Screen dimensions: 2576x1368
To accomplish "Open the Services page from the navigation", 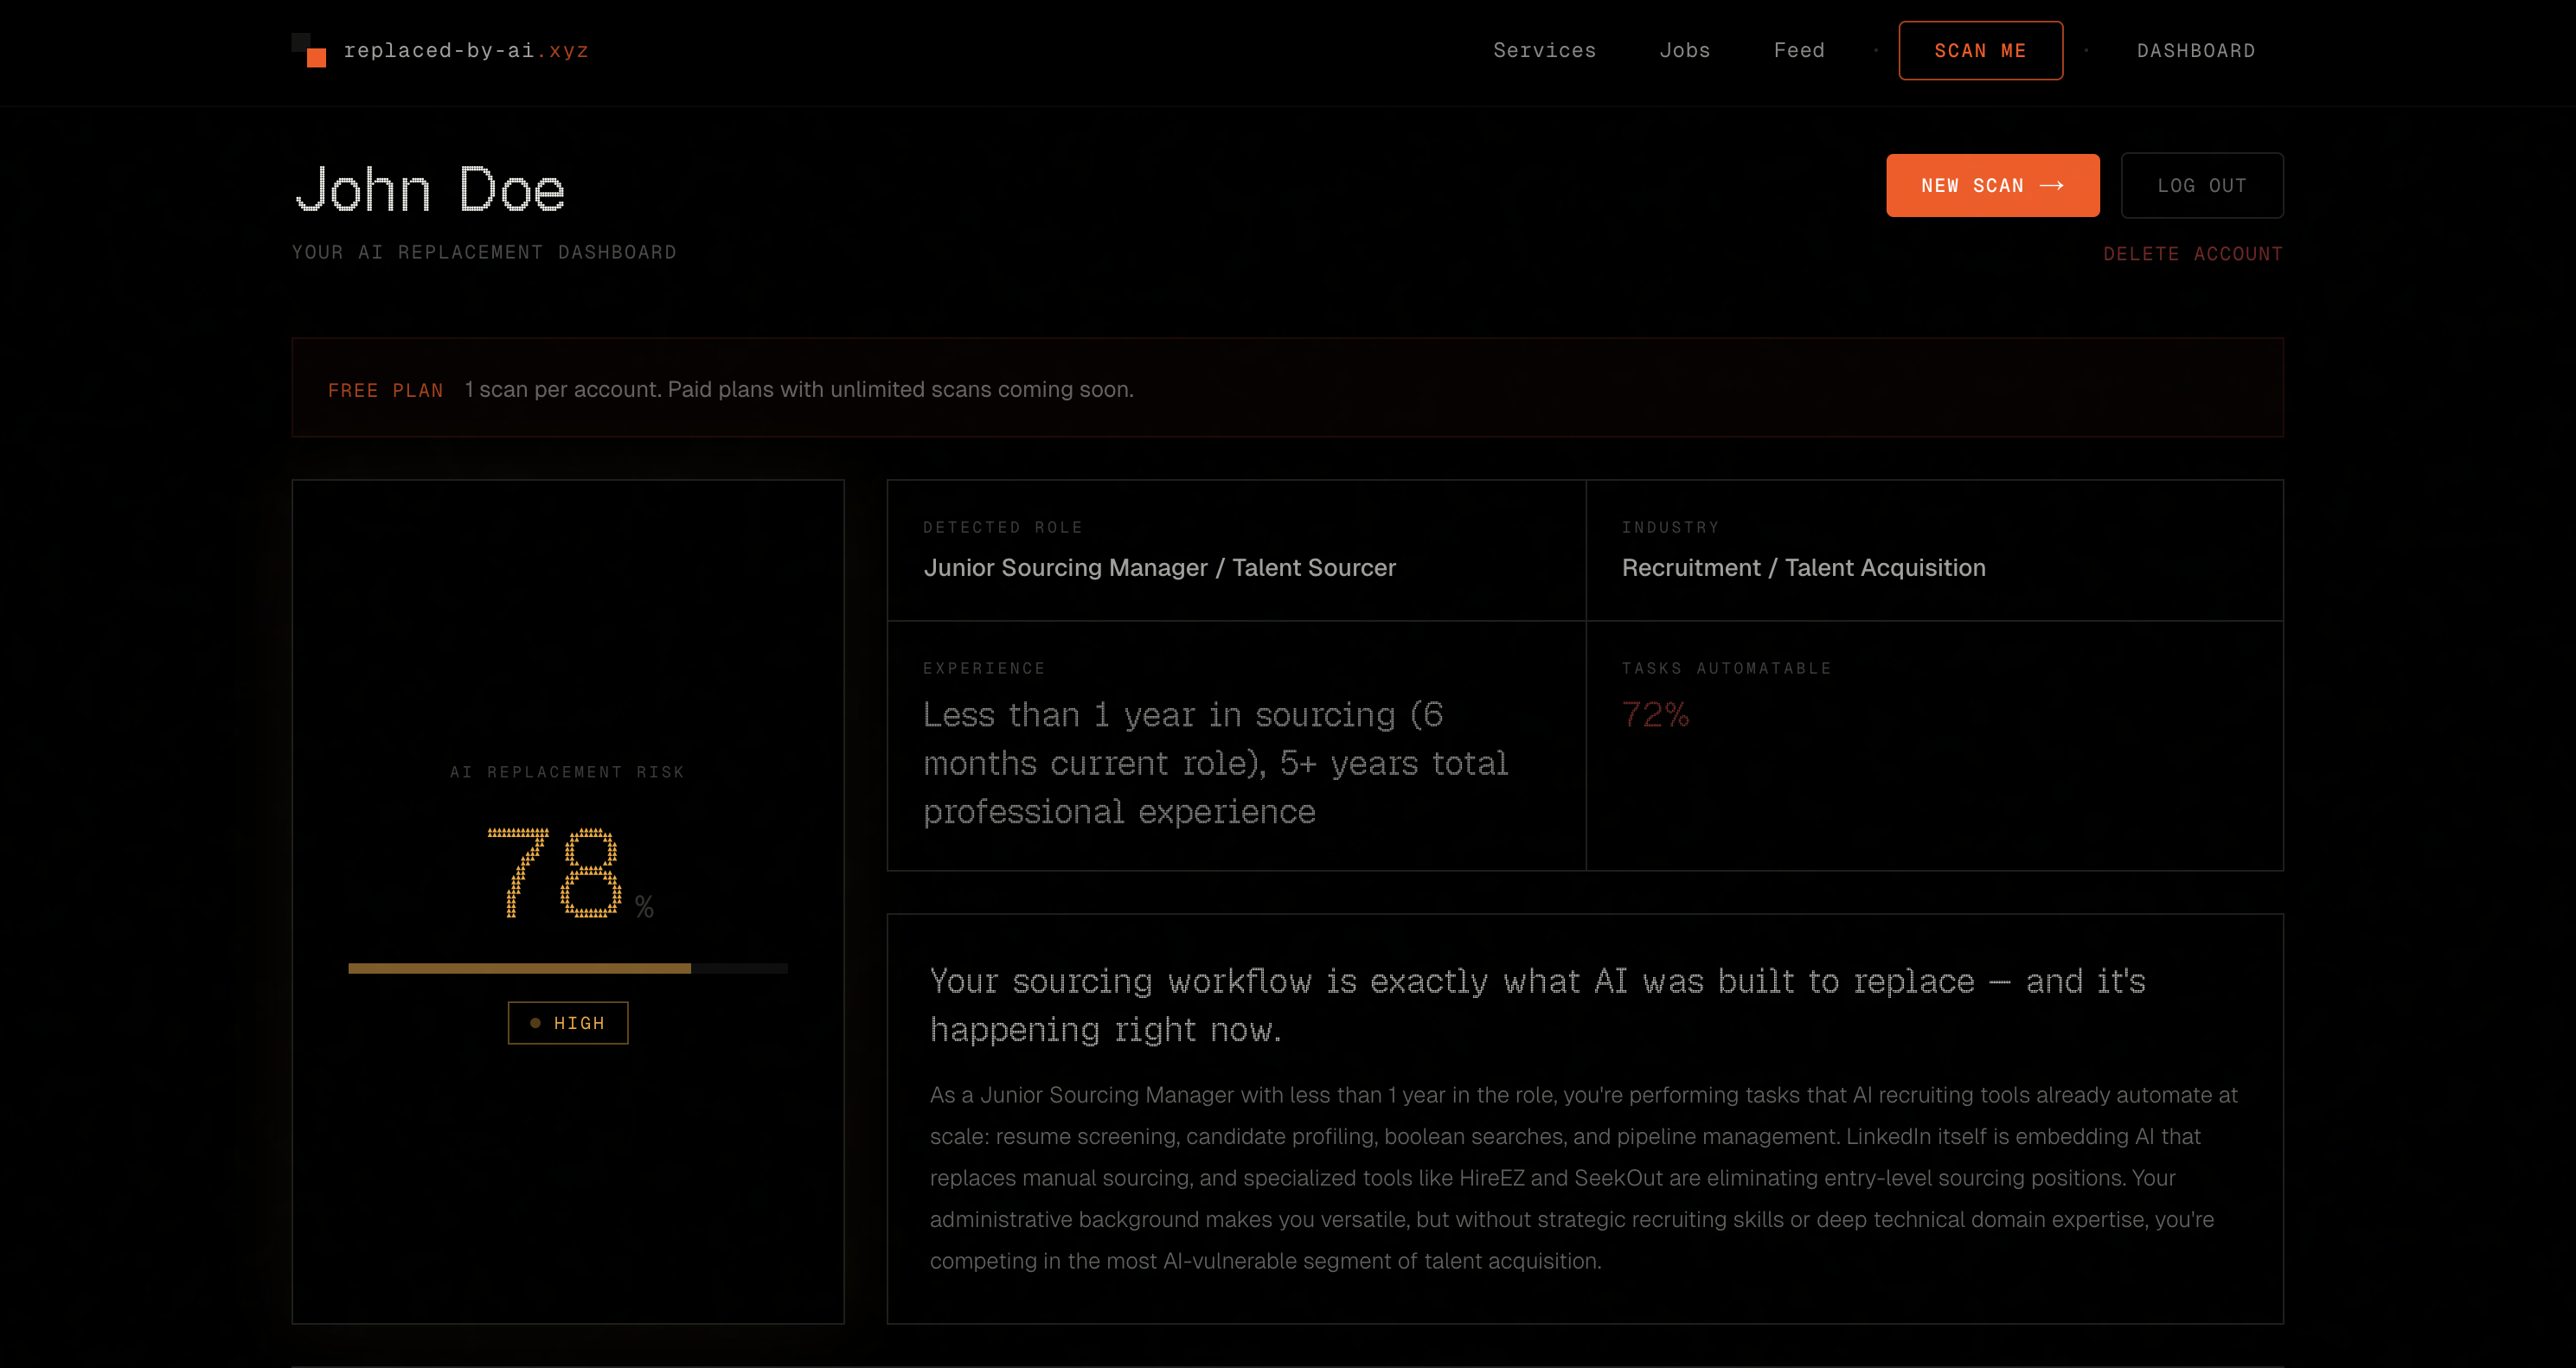I will click(x=1544, y=50).
